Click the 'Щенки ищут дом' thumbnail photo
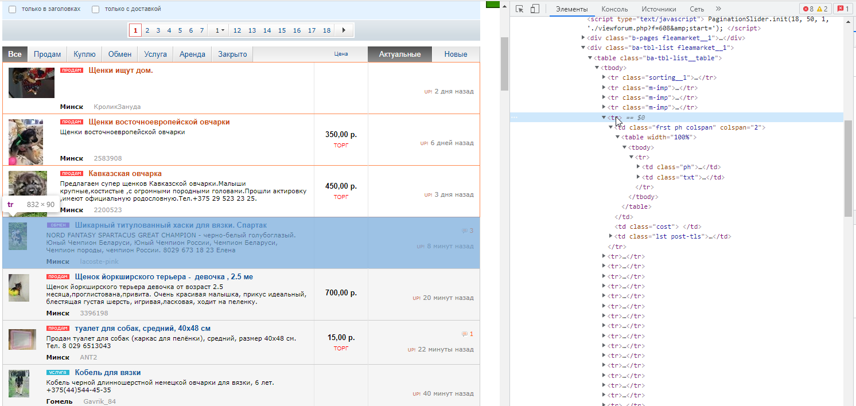This screenshot has width=856, height=406. point(32,83)
